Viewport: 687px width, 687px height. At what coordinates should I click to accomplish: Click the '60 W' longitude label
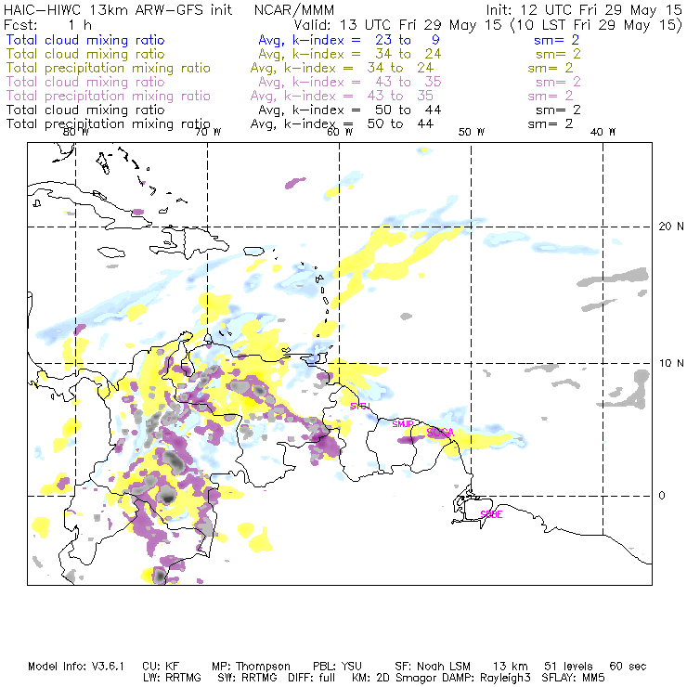[x=340, y=132]
